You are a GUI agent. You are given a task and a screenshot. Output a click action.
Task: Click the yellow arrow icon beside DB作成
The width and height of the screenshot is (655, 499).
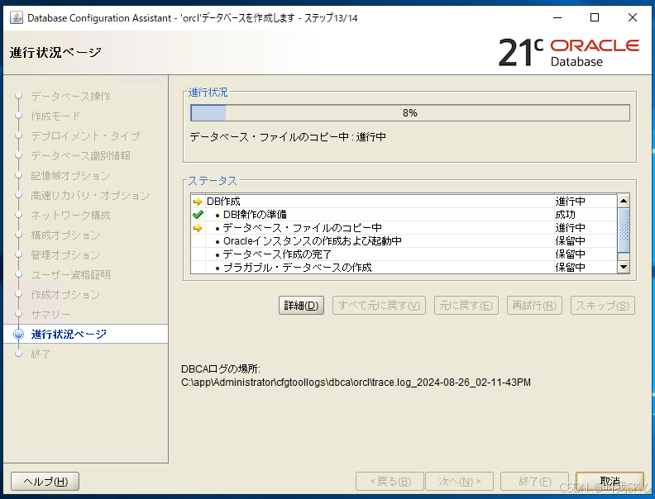pos(198,202)
